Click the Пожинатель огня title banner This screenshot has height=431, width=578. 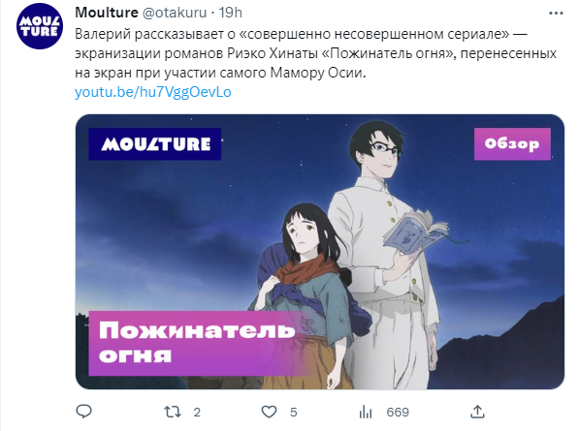click(x=197, y=343)
